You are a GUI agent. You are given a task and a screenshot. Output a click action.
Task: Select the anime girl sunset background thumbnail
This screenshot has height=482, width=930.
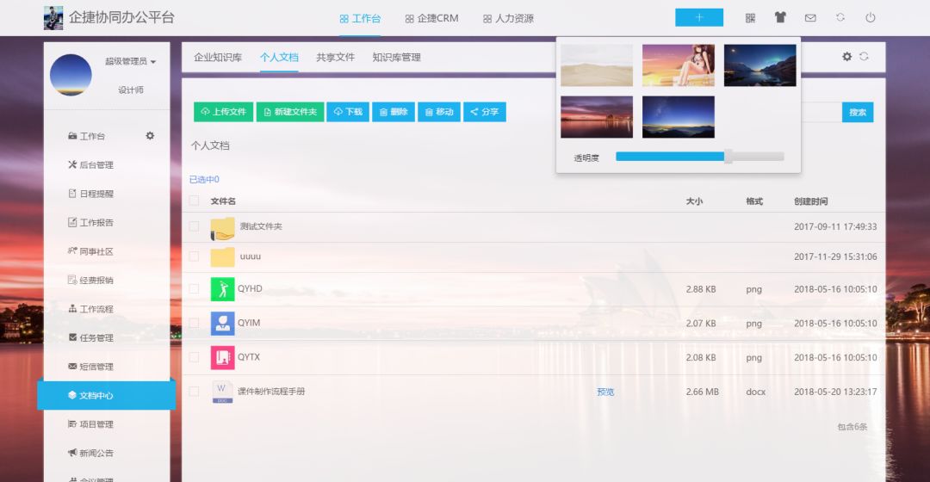tap(679, 65)
